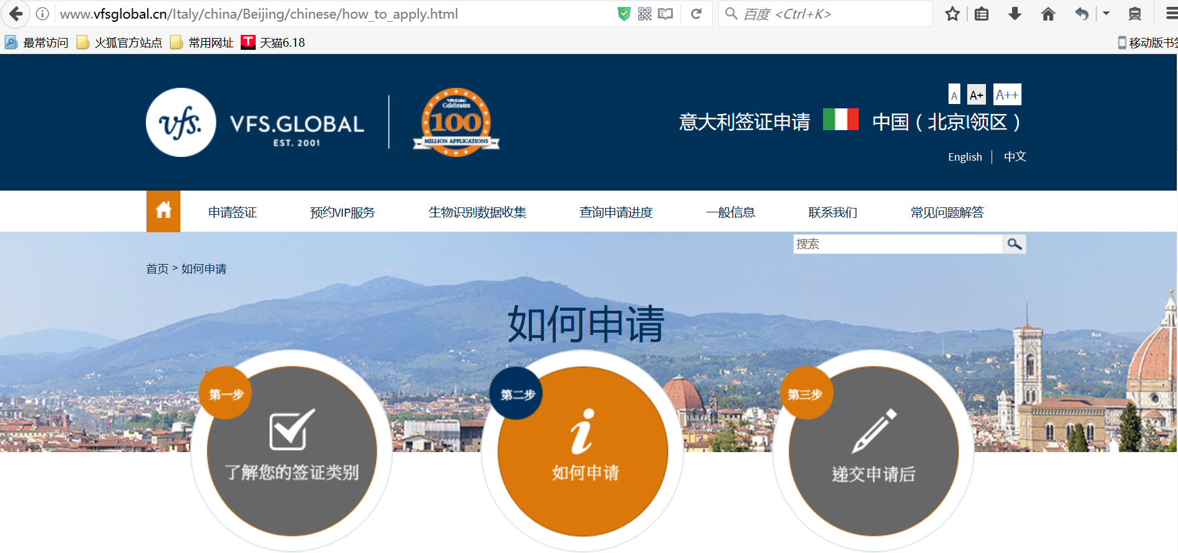
Task: Click the orange home icon in navigation bar
Action: (163, 211)
